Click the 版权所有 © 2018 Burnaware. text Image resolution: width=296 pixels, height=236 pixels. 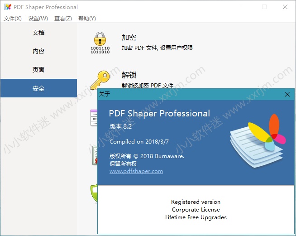point(147,156)
